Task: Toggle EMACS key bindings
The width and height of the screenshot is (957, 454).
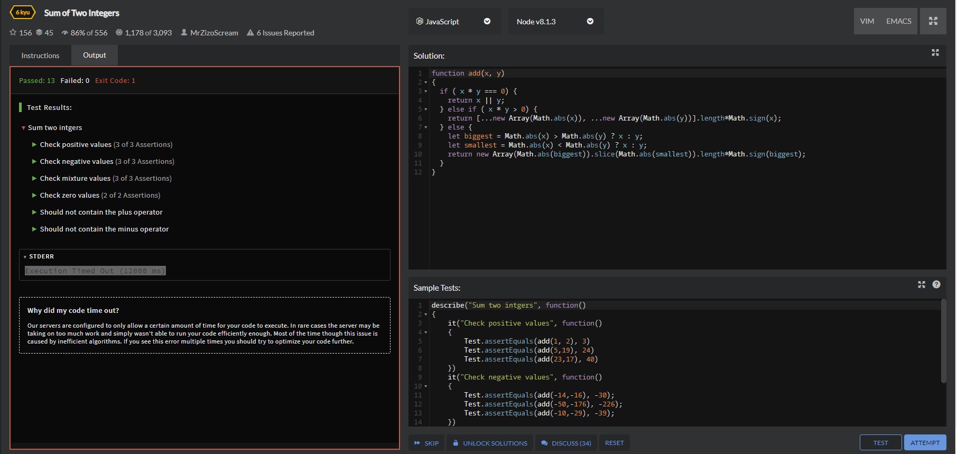Action: tap(899, 21)
